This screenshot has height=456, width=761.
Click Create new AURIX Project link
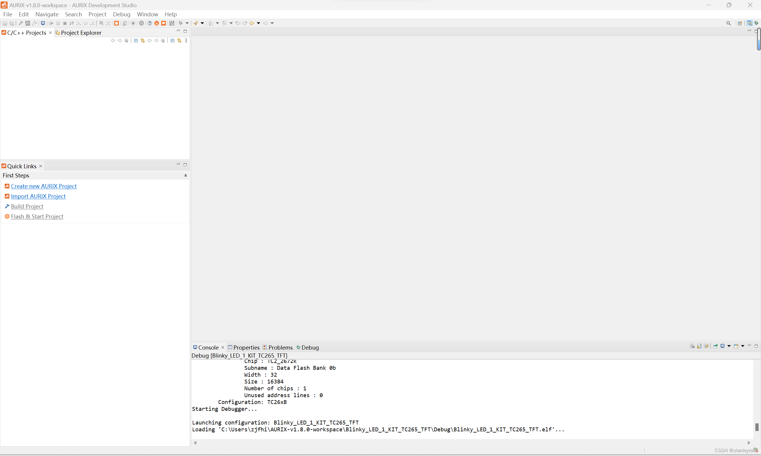(x=44, y=186)
